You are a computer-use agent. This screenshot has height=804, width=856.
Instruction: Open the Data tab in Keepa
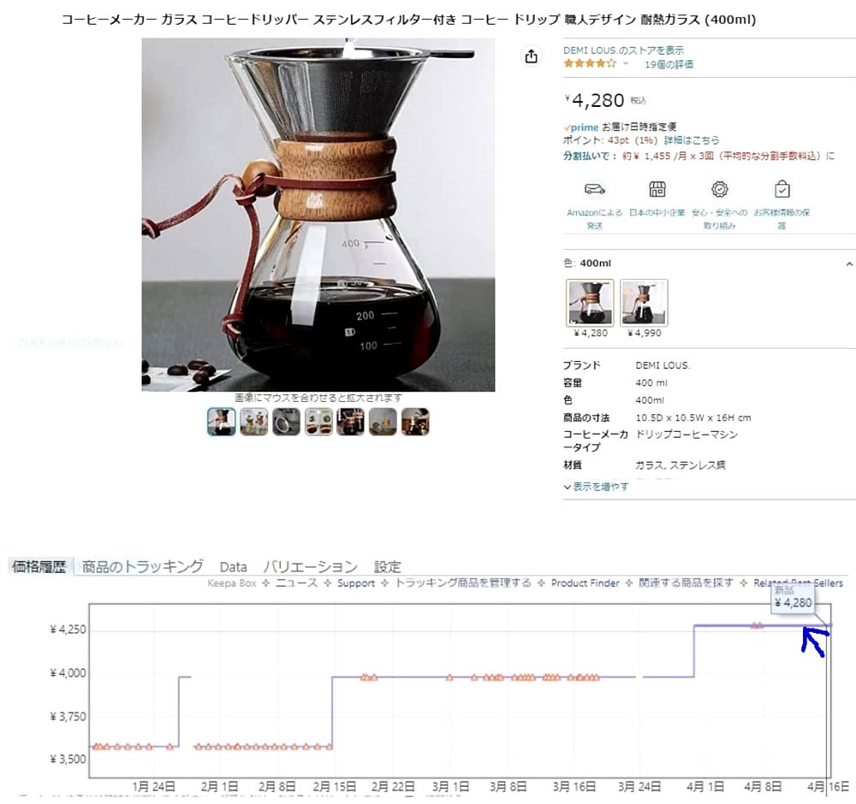[x=233, y=567]
